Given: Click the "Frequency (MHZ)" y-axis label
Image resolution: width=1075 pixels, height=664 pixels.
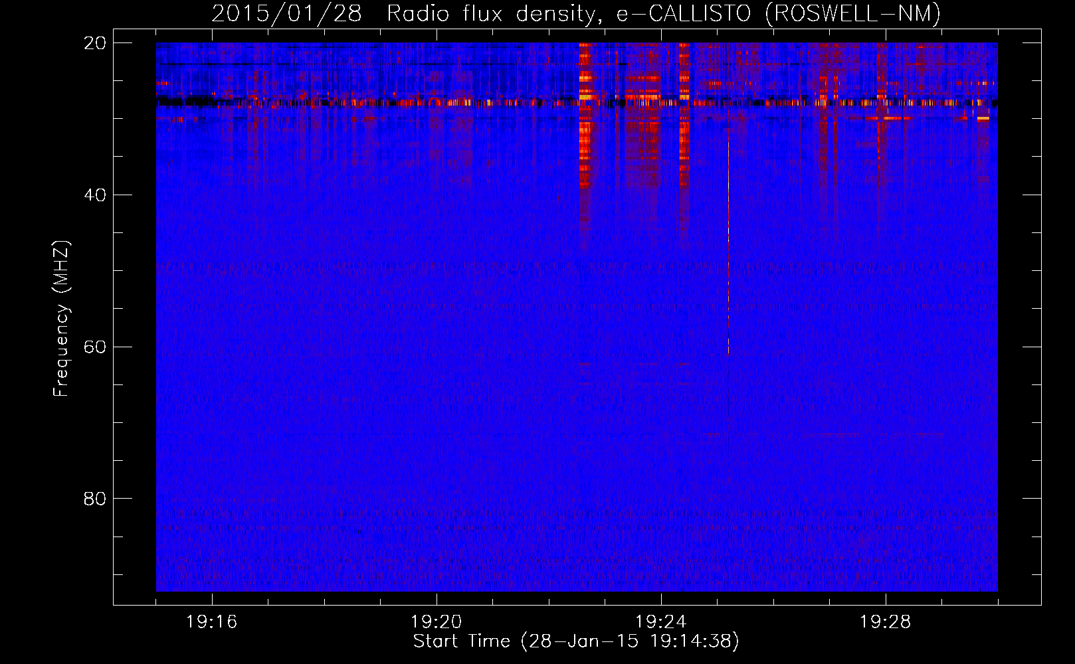Looking at the screenshot, I should pyautogui.click(x=61, y=319).
